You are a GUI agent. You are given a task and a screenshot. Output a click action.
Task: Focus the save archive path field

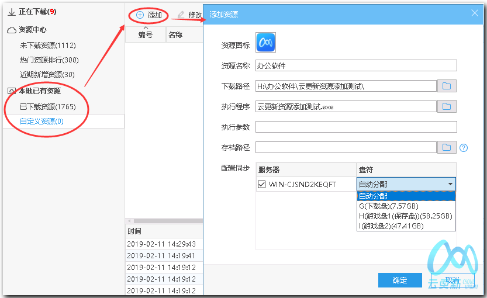tap(346, 147)
